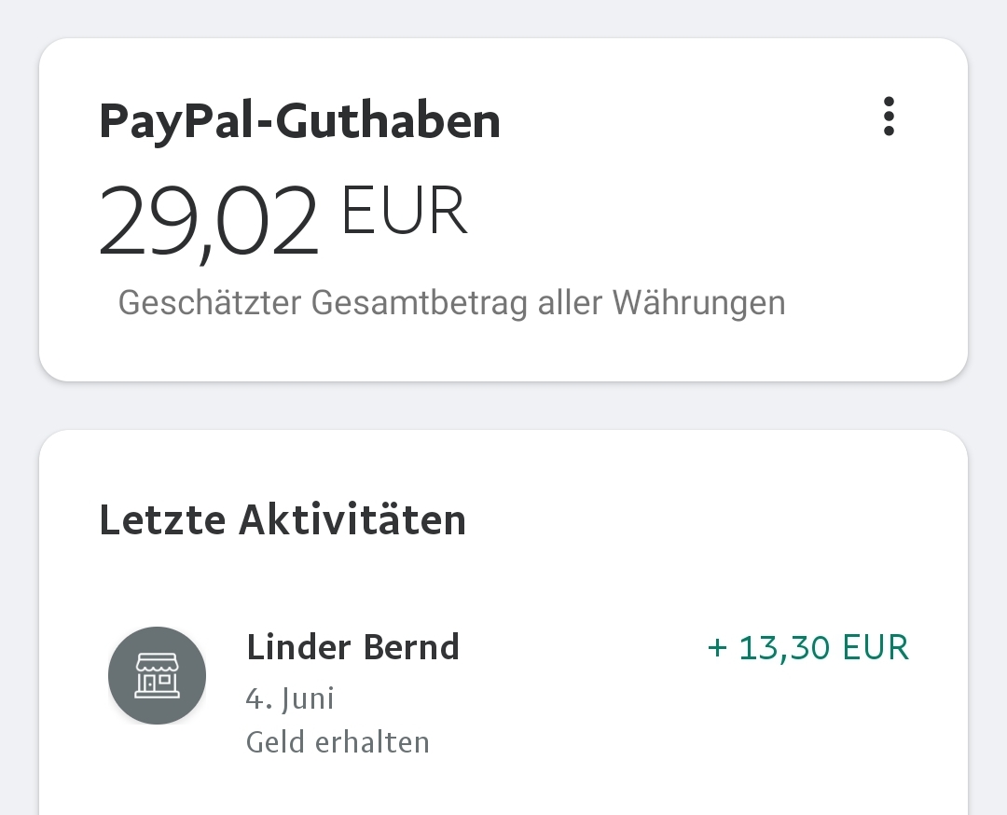Open balance card options via vertical dots
1007x815 pixels.
(889, 117)
